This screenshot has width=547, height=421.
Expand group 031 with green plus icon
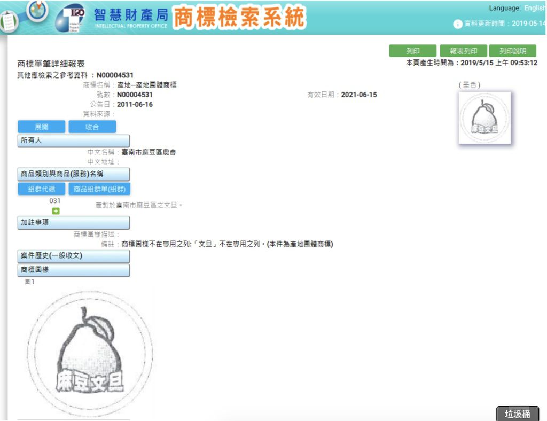(56, 211)
